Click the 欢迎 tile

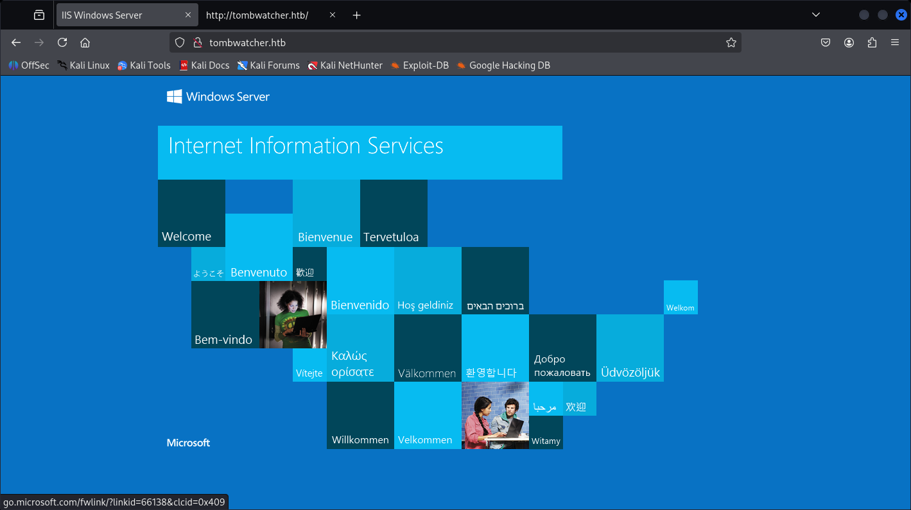580,398
